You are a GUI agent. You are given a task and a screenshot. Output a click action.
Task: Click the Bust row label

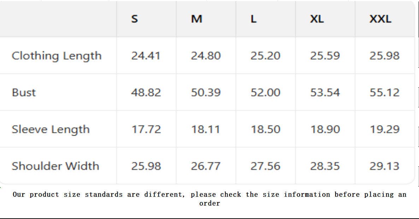pos(24,93)
